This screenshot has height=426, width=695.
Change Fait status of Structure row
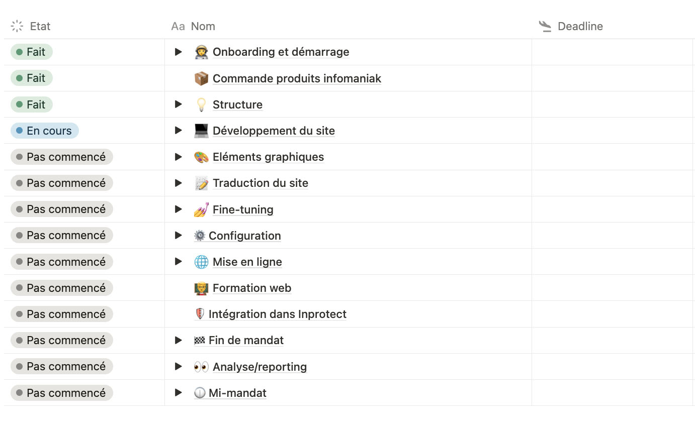click(x=32, y=104)
